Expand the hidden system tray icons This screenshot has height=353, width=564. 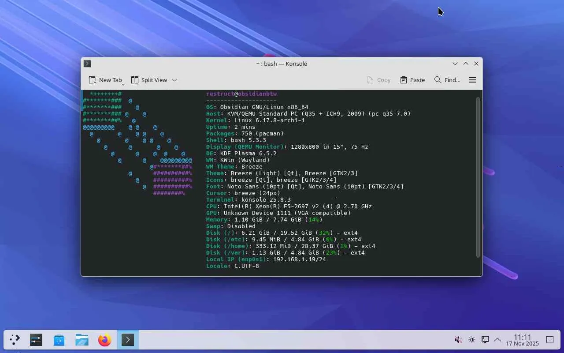tap(497, 340)
